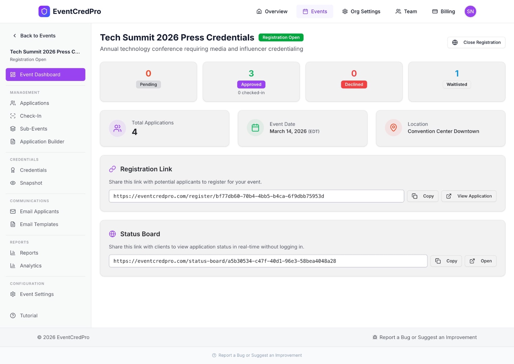Click inside the registration URL field
Viewport: 514px width, 364px height.
[x=256, y=196]
